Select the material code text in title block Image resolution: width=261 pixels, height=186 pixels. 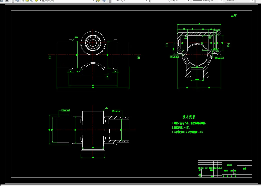pyautogui.click(x=229, y=165)
